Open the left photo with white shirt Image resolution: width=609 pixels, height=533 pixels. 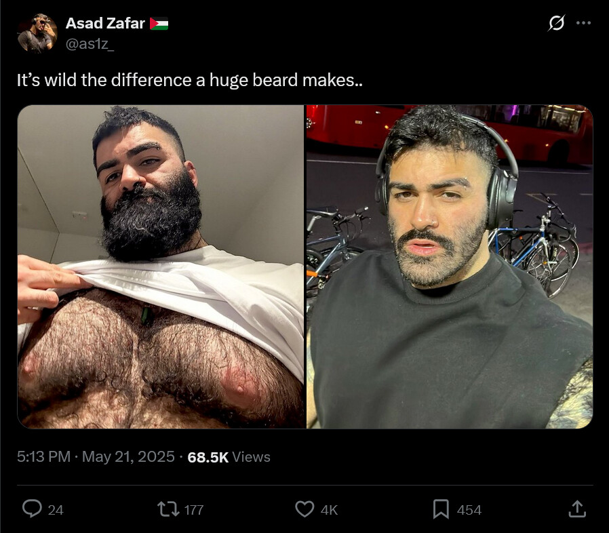click(161, 267)
